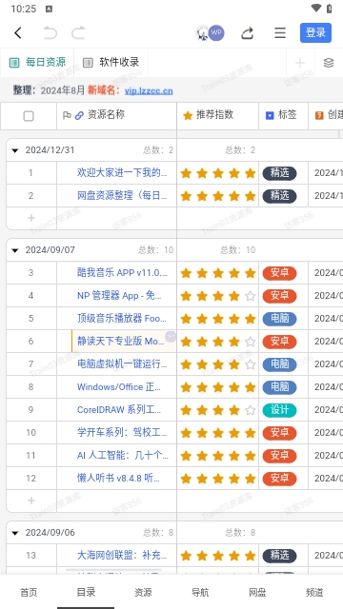
Task: Collapse the 2024/09/06 group
Action: (x=15, y=533)
